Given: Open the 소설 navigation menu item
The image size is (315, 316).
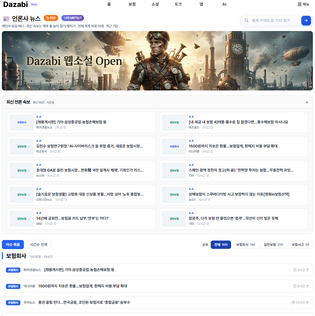Looking at the screenshot, I should tap(155, 4).
